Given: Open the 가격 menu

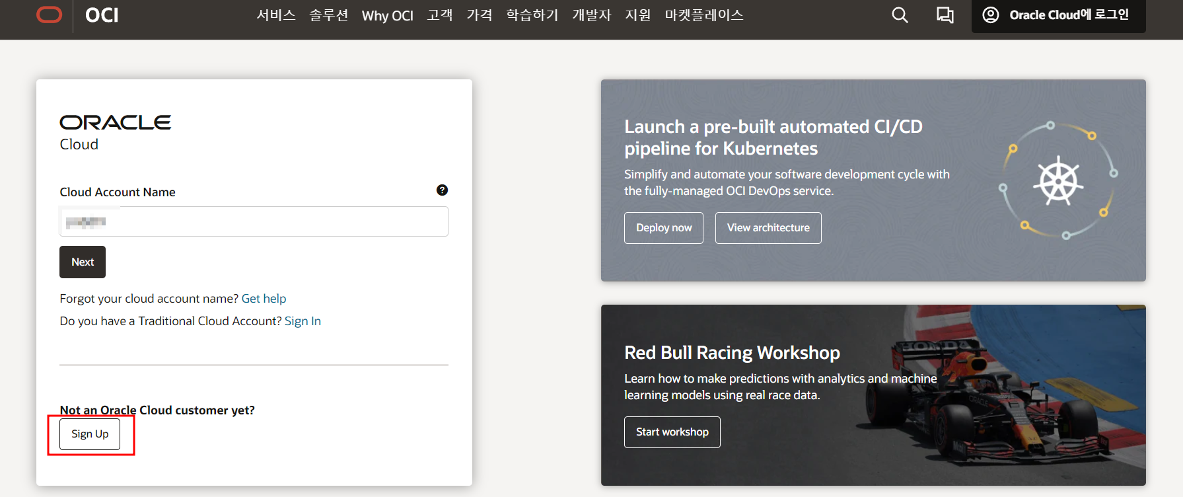Looking at the screenshot, I should coord(480,15).
